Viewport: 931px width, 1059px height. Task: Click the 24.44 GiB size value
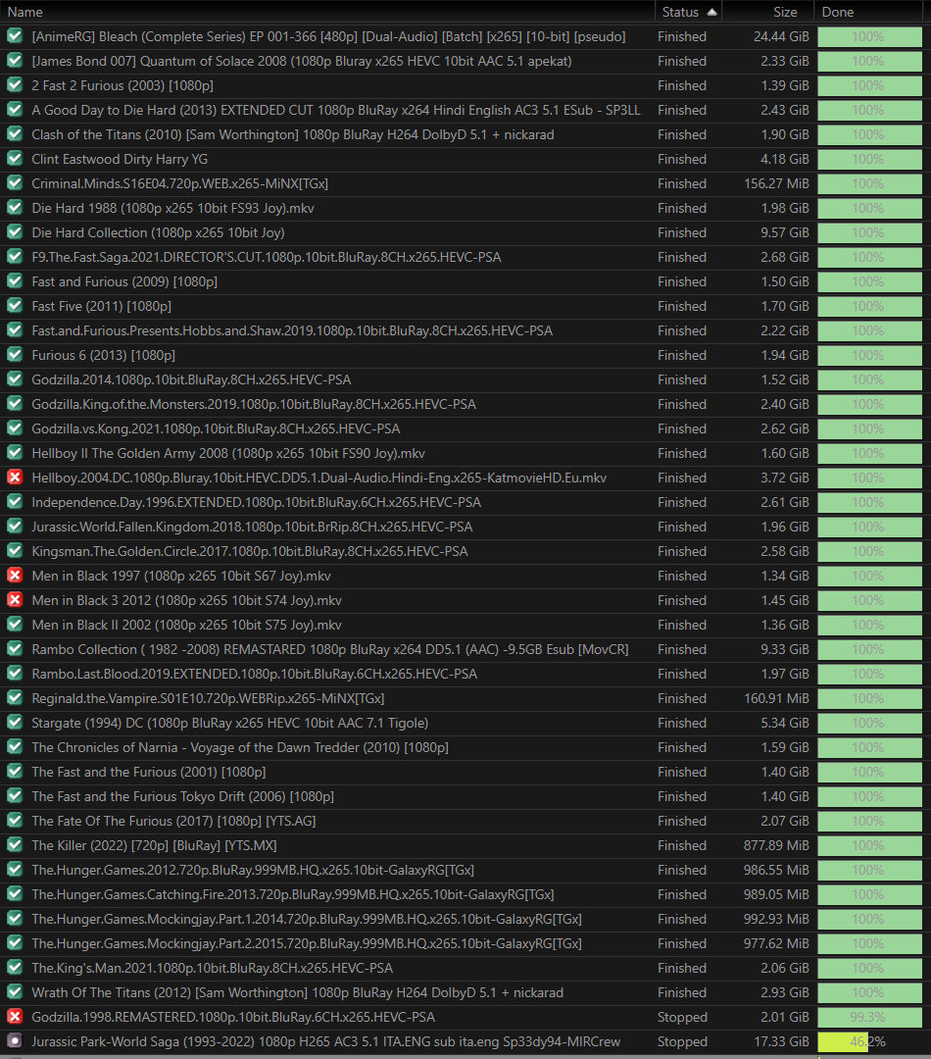(781, 36)
